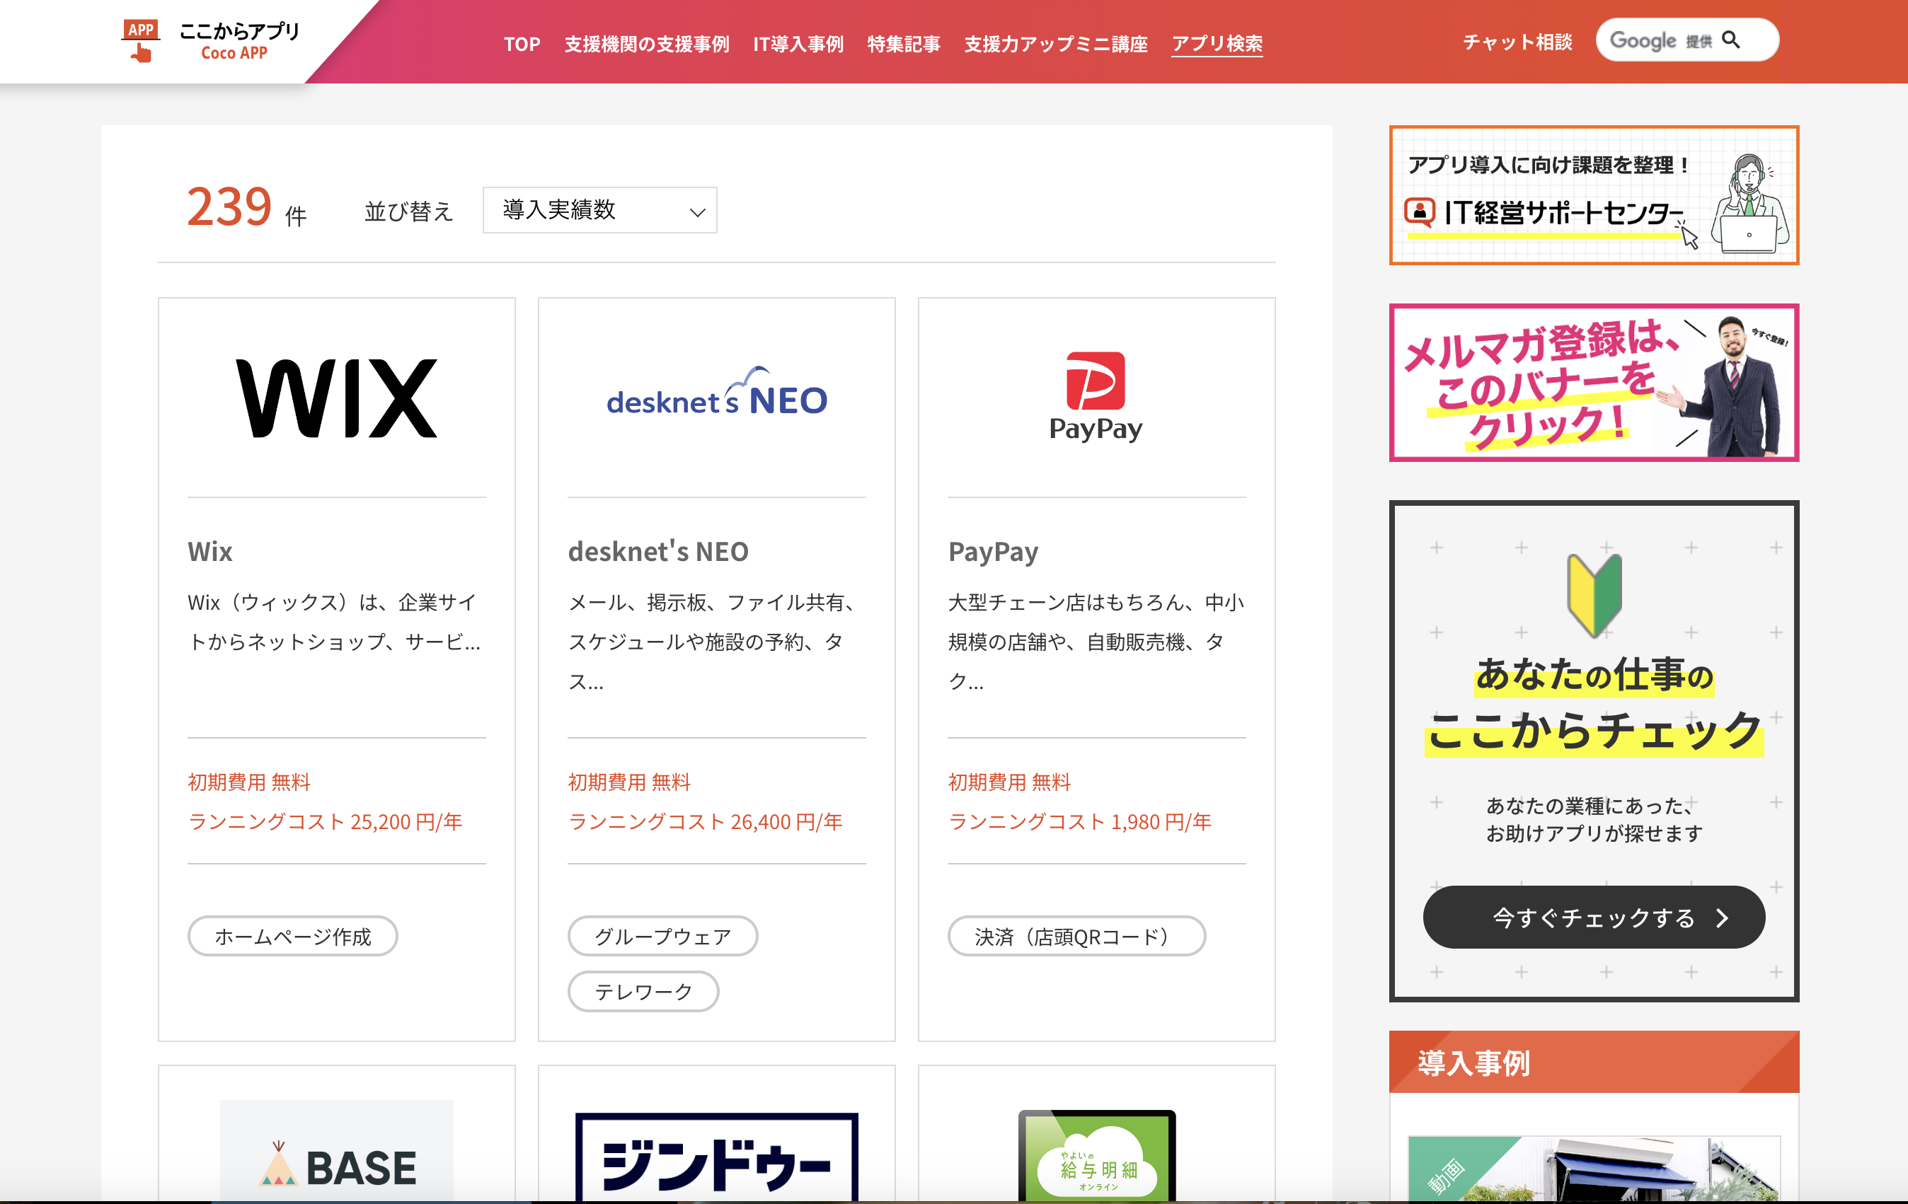1908x1204 pixels.
Task: Click the green-yellow beginner mark icon
Action: click(x=1594, y=596)
